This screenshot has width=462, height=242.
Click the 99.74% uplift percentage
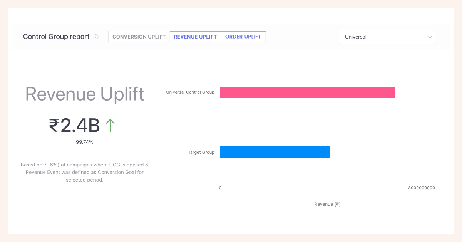click(85, 142)
